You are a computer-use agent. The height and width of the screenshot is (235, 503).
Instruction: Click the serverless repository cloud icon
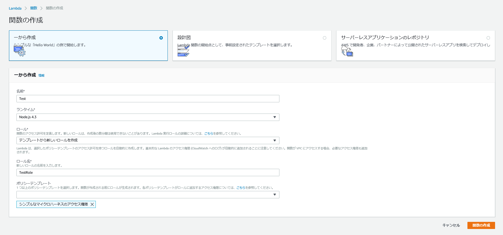347,51
